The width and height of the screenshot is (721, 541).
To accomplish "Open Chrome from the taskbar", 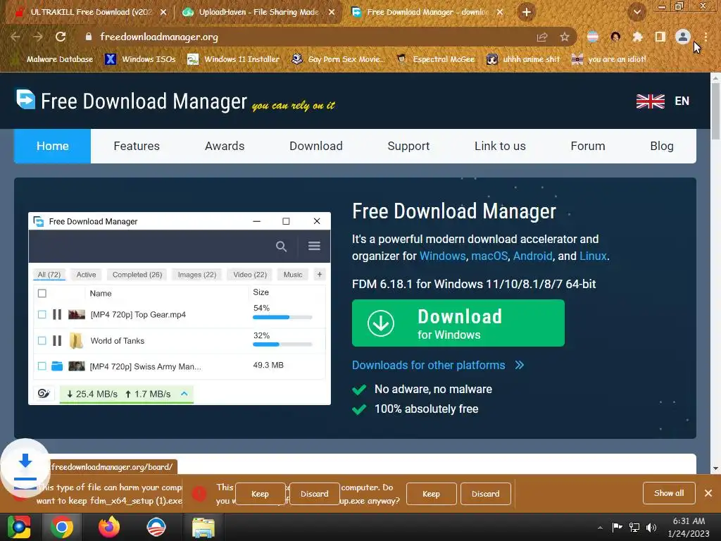I will coord(62,527).
